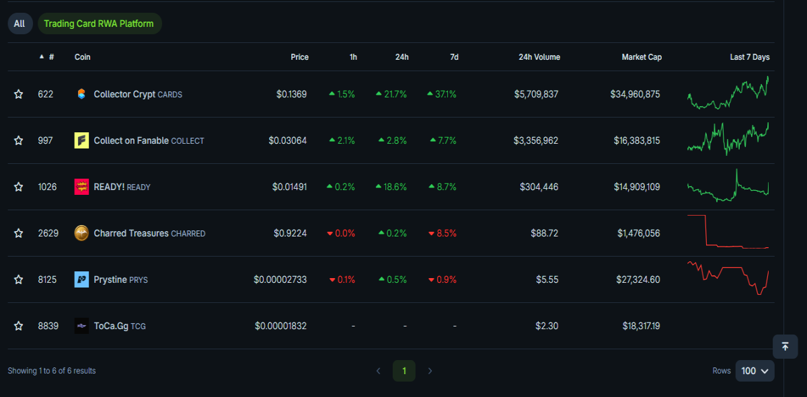Select the Trading Card RWA Platform tab
Screen dimensions: 807x397
(99, 24)
